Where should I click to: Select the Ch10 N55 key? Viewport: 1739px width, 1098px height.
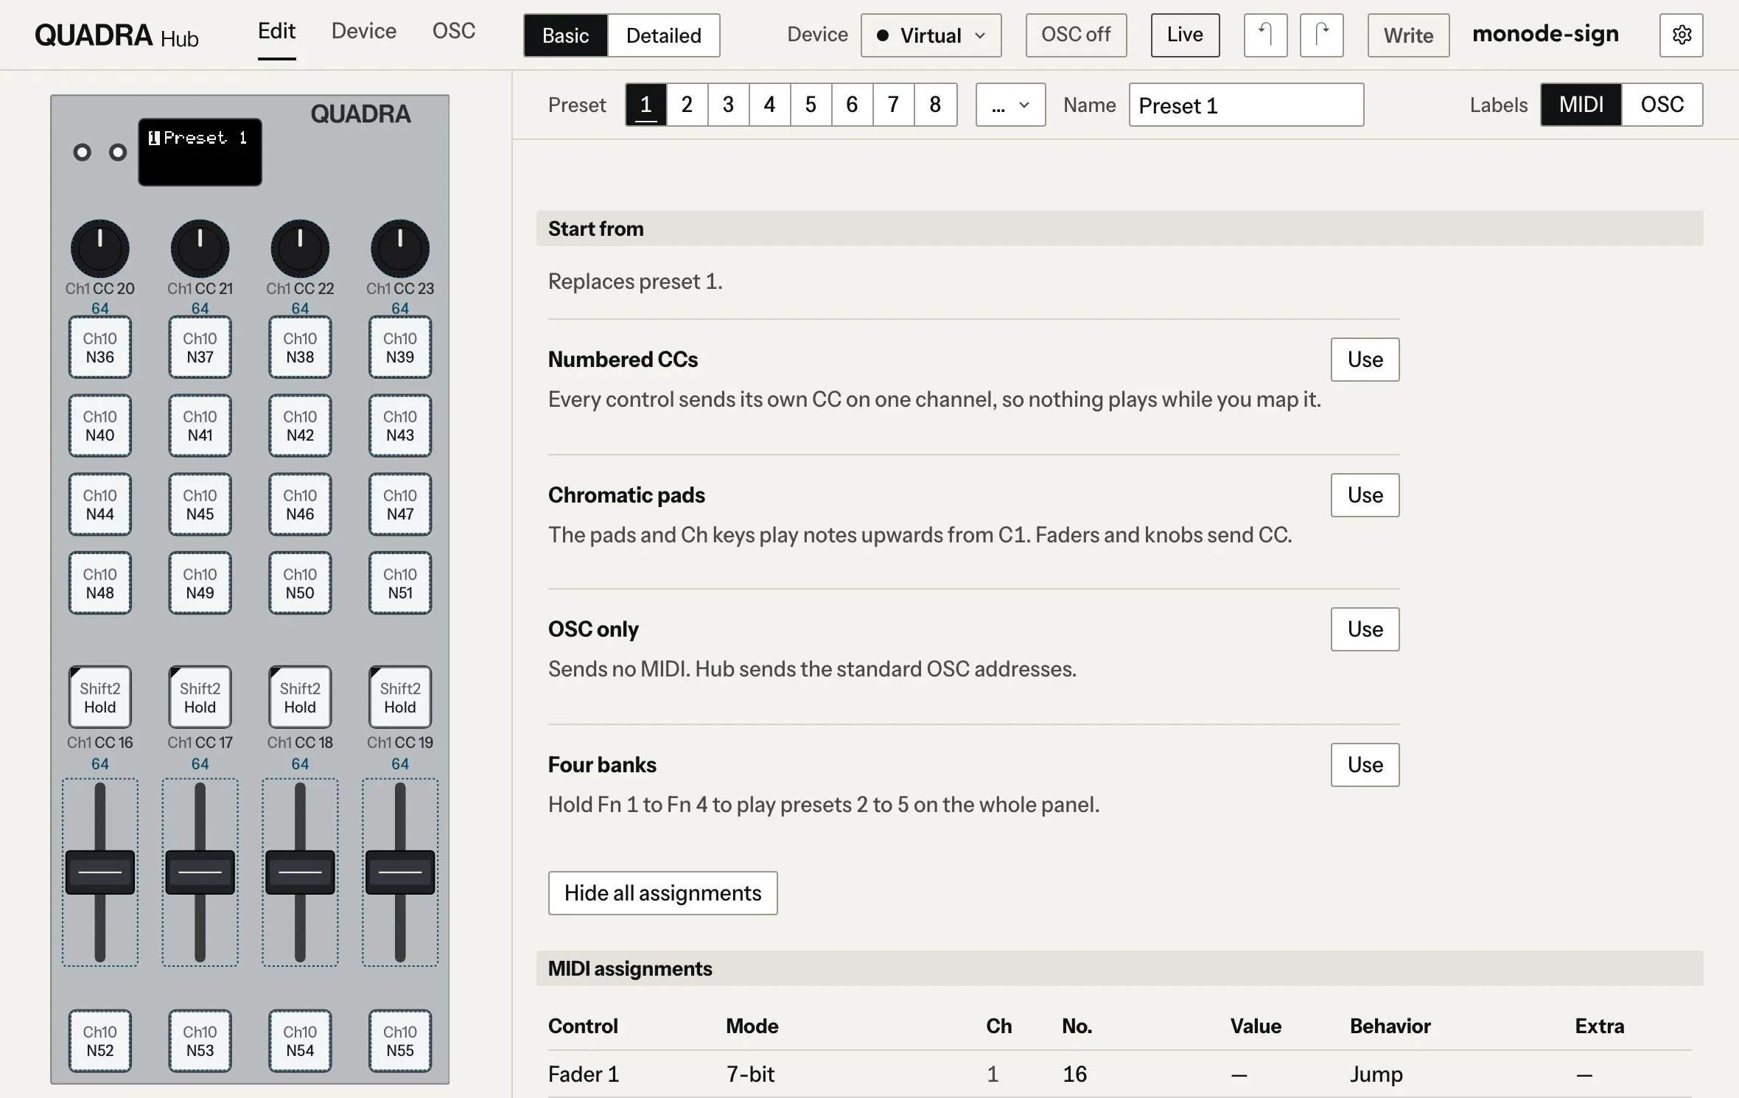pyautogui.click(x=400, y=1041)
